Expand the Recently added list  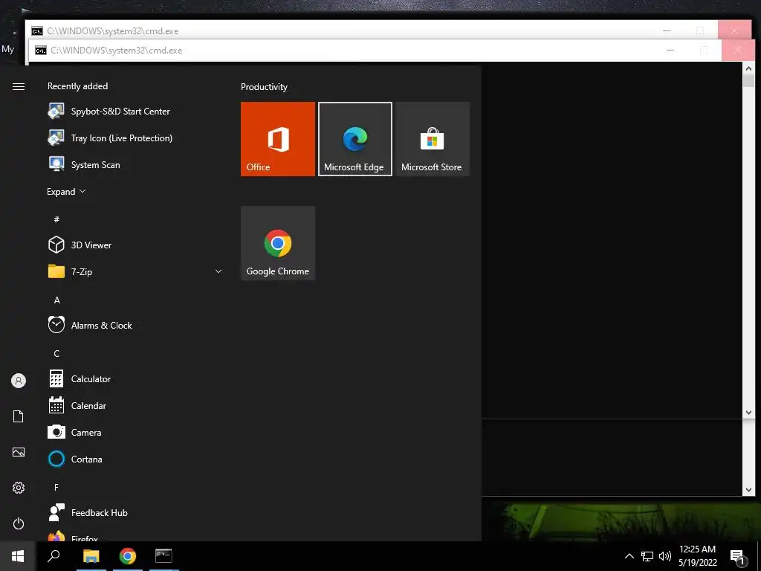[66, 192]
